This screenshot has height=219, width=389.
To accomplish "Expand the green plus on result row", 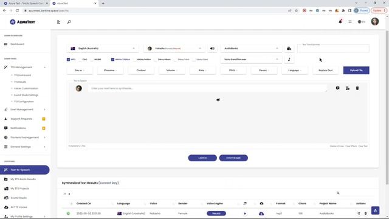I will [68, 214].
